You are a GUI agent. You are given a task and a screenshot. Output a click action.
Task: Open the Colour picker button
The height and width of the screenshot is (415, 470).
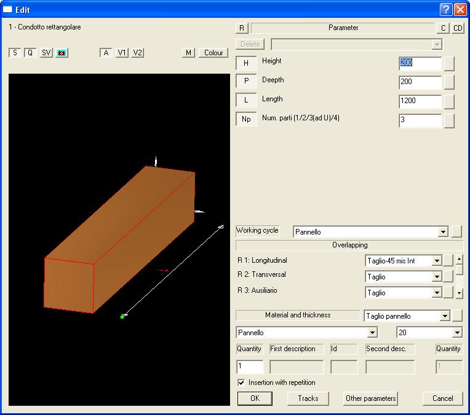coord(213,53)
